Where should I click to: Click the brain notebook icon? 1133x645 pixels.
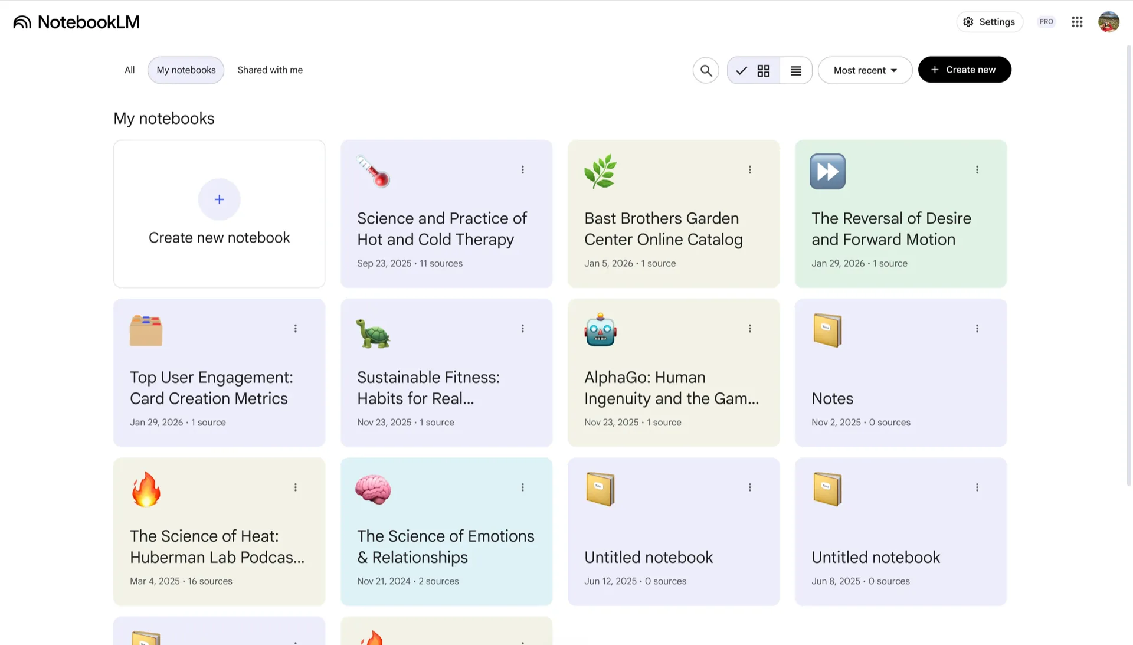pos(374,490)
